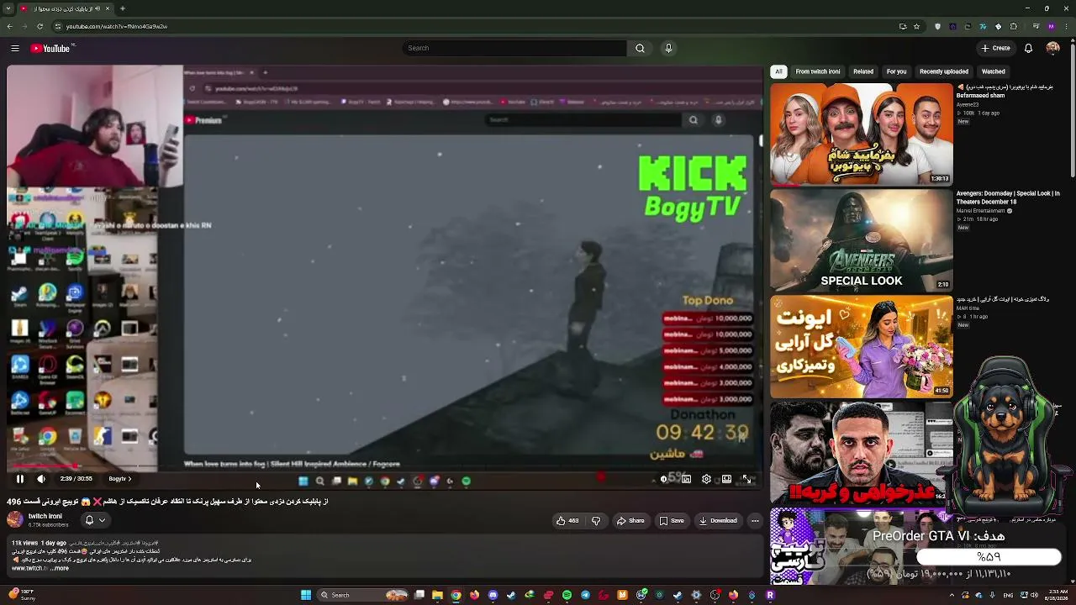This screenshot has height=605, width=1076.
Task: Click the YouTube search magnifier button
Action: 640,49
